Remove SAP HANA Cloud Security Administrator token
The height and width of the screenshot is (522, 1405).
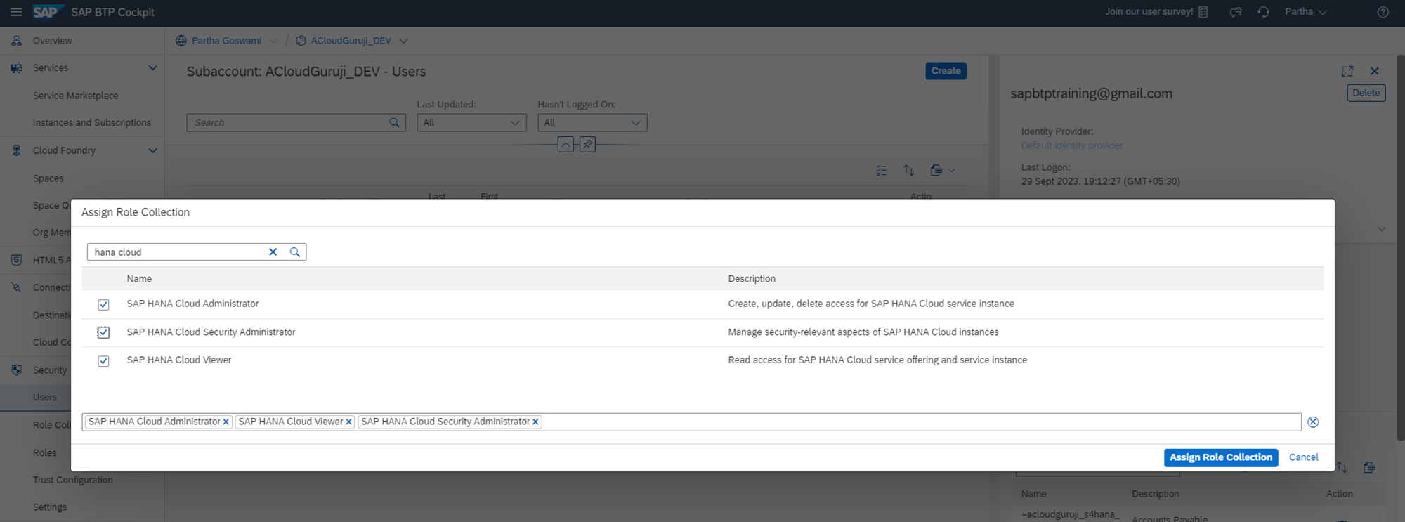pyautogui.click(x=535, y=422)
